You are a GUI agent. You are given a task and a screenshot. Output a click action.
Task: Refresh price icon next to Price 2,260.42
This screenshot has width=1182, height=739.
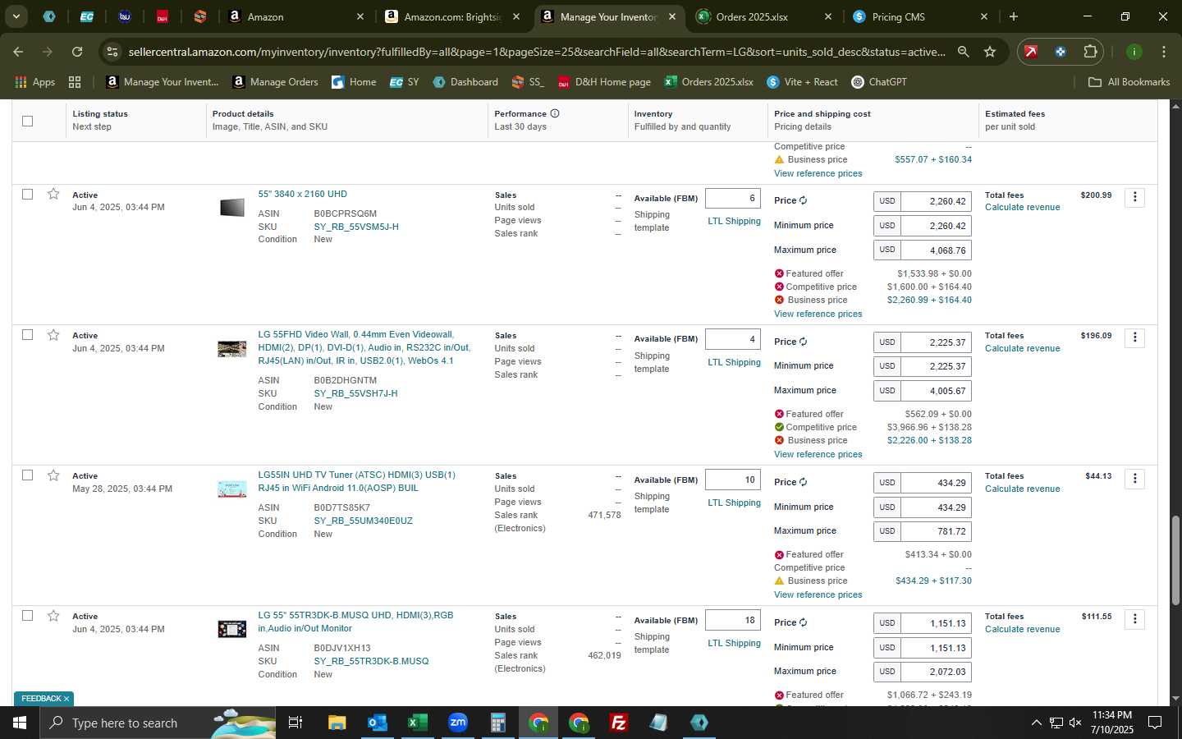[803, 201]
